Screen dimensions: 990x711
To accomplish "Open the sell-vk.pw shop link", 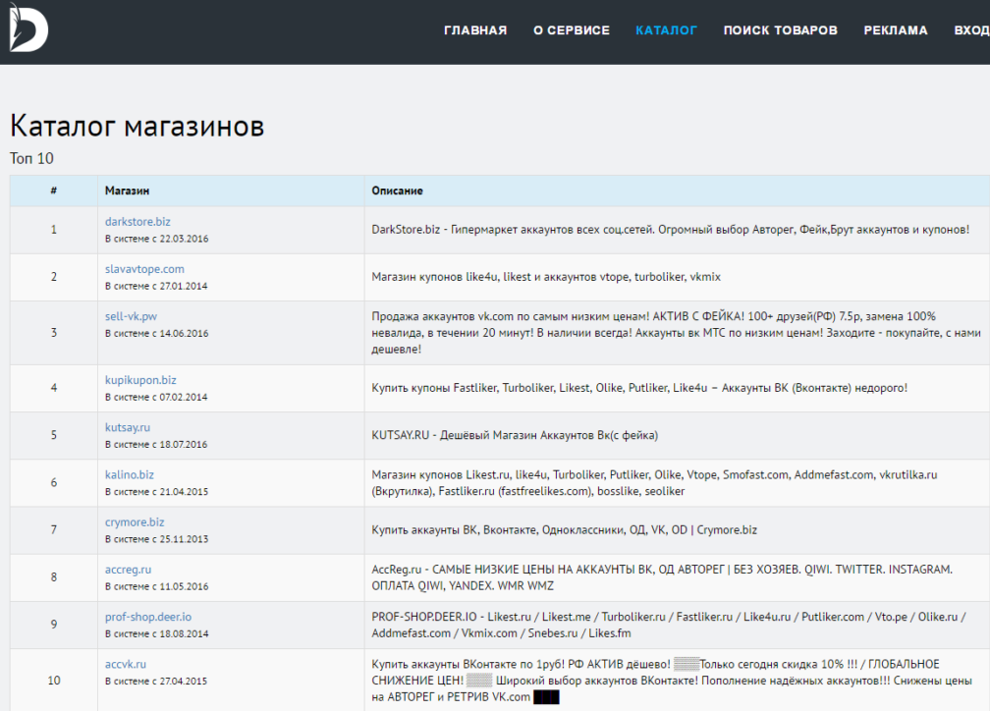I will point(131,316).
